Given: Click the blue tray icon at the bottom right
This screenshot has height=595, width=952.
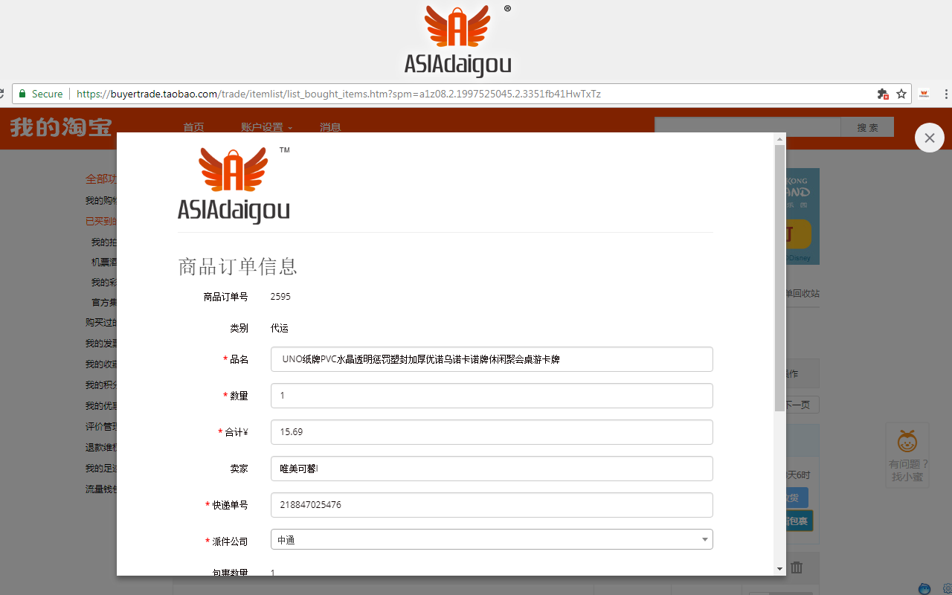Looking at the screenshot, I should 924,589.
